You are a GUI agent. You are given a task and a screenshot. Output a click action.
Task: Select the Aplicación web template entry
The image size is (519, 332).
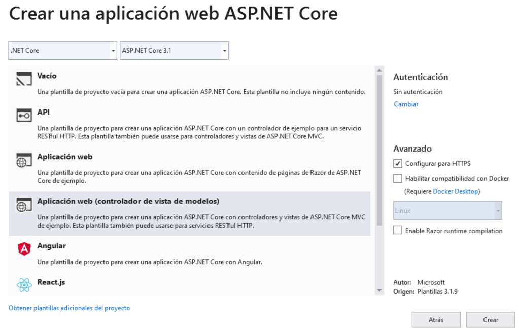(152, 160)
